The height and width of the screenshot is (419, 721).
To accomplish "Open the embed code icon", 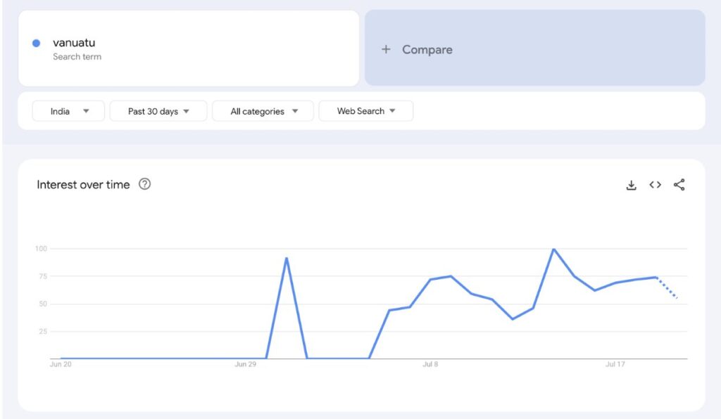I will pos(655,185).
